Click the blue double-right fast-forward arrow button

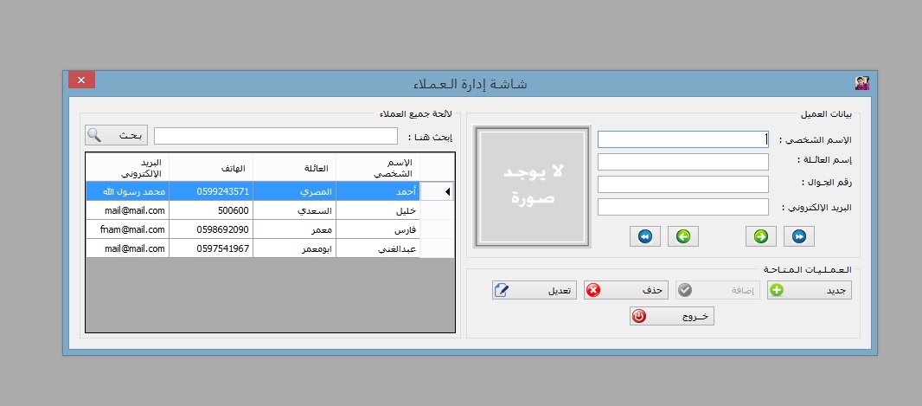(799, 236)
